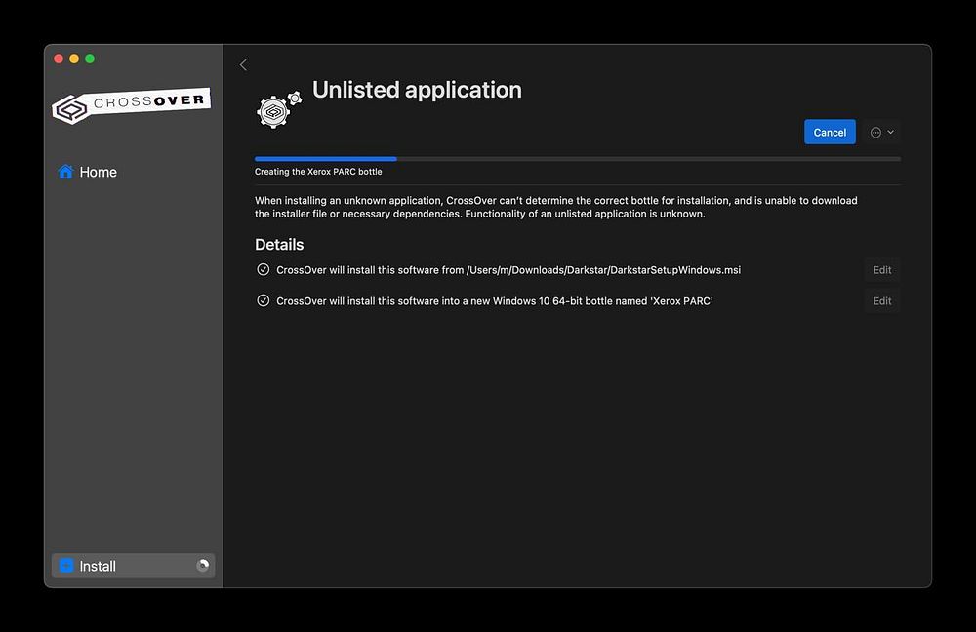Screen dimensions: 976x632
Task: Click checkmark beside Xerox PARC bottle line
Action: tap(264, 300)
